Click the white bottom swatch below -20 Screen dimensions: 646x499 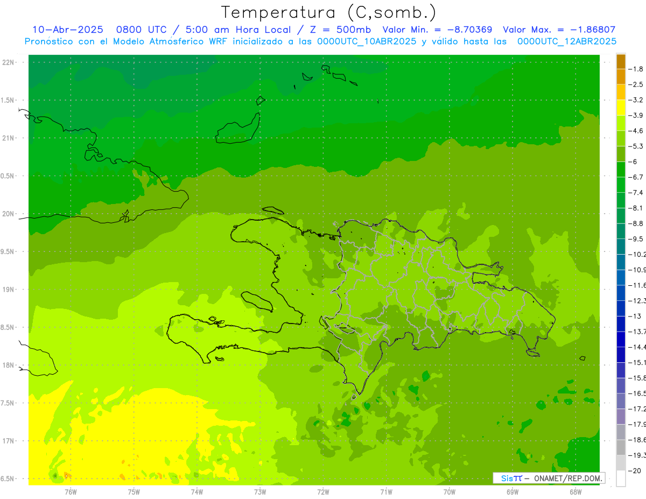point(621,479)
